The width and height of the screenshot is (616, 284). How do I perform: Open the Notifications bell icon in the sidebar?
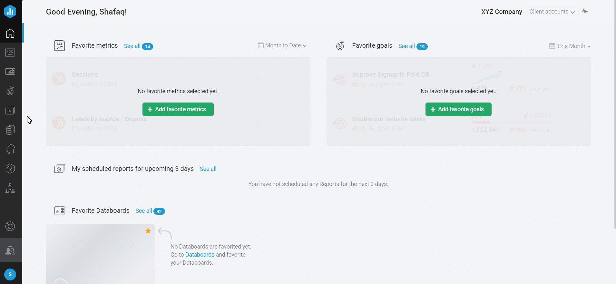point(10,149)
